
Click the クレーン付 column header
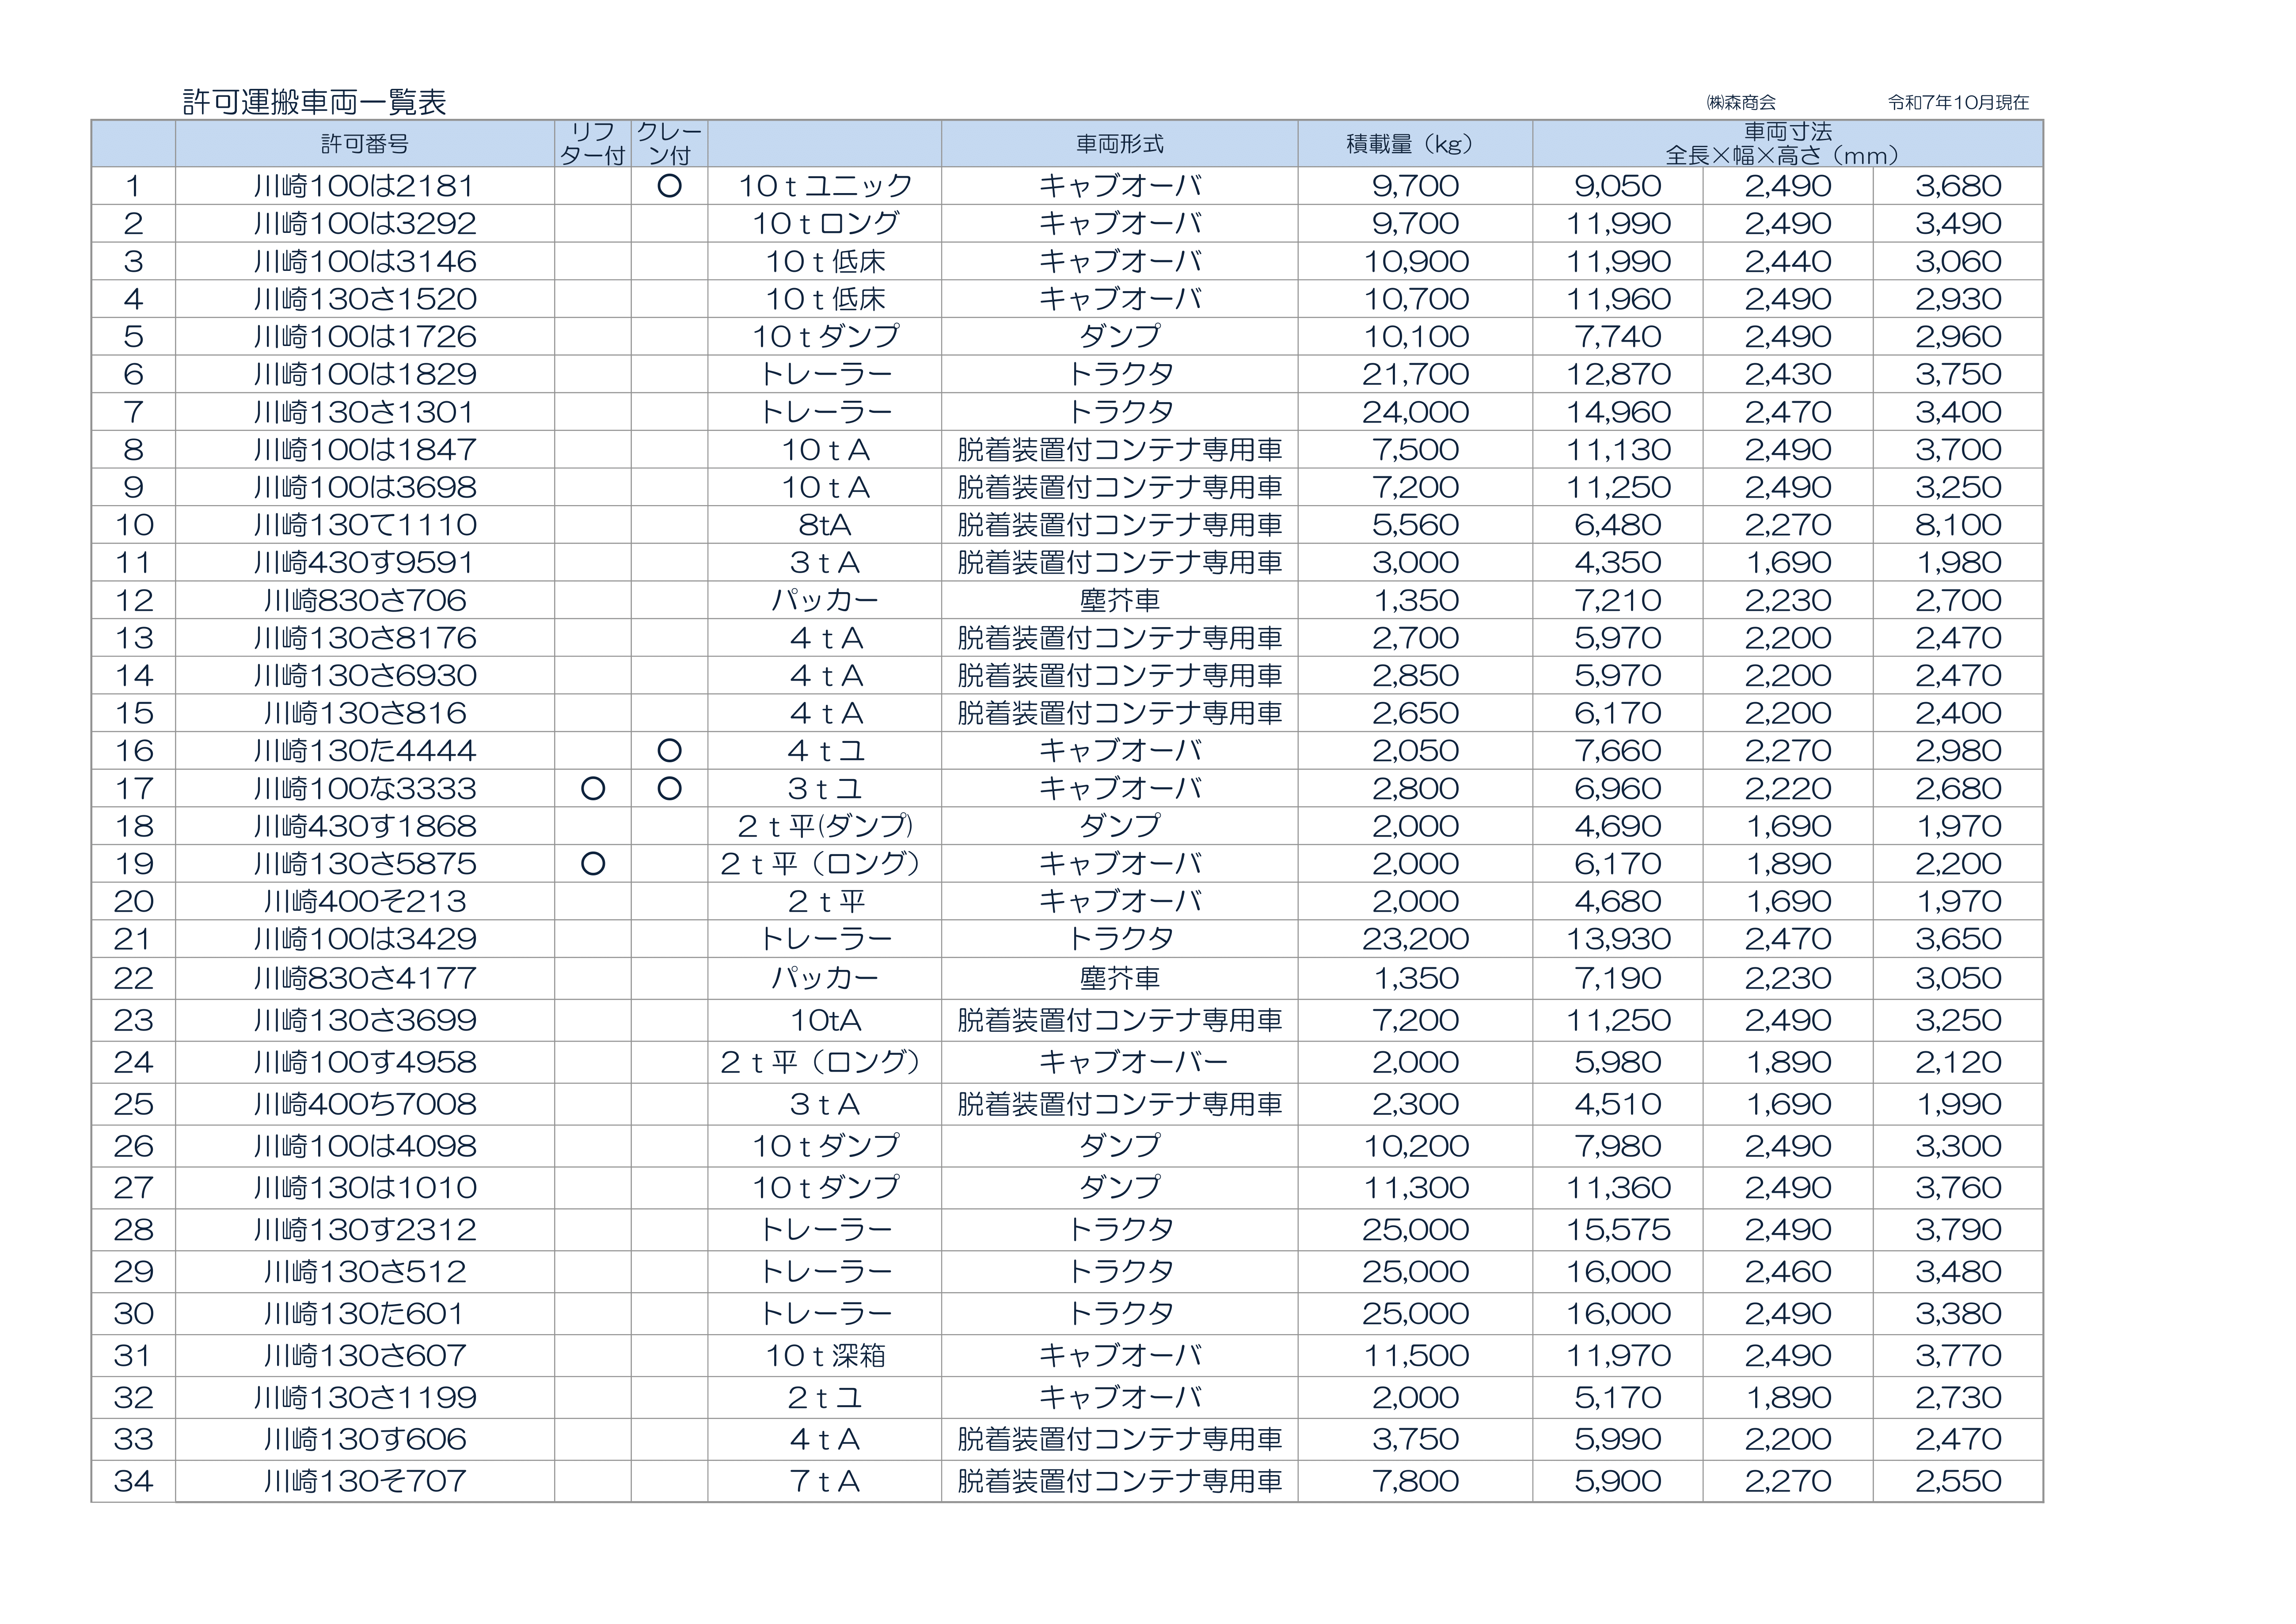[669, 144]
